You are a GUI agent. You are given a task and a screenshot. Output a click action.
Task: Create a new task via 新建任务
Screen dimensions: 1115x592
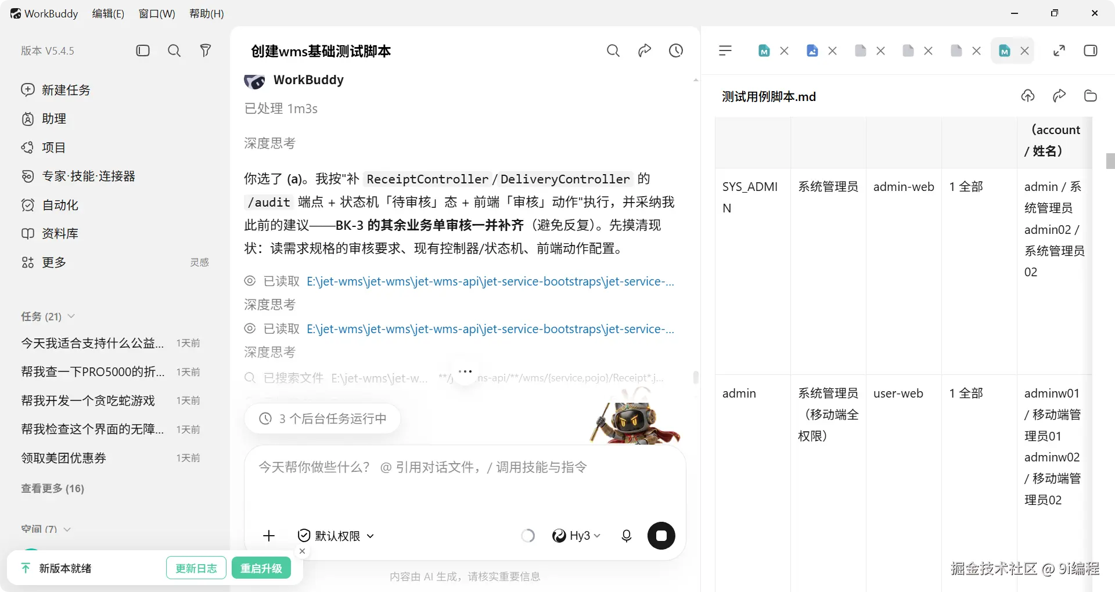56,90
